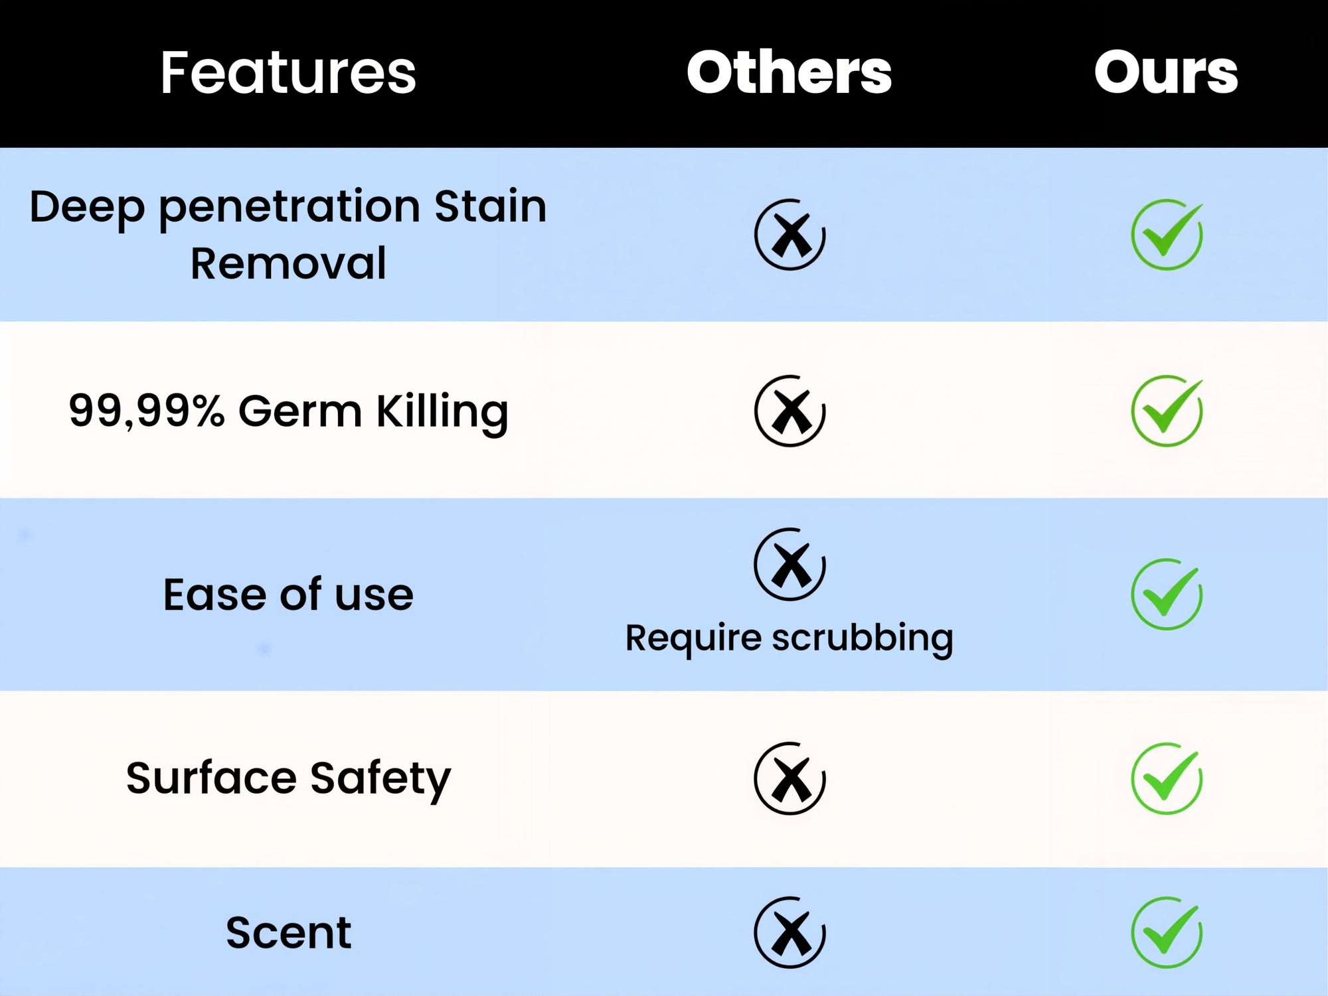Select the Ease of use label
Image resolution: width=1328 pixels, height=996 pixels.
[288, 594]
